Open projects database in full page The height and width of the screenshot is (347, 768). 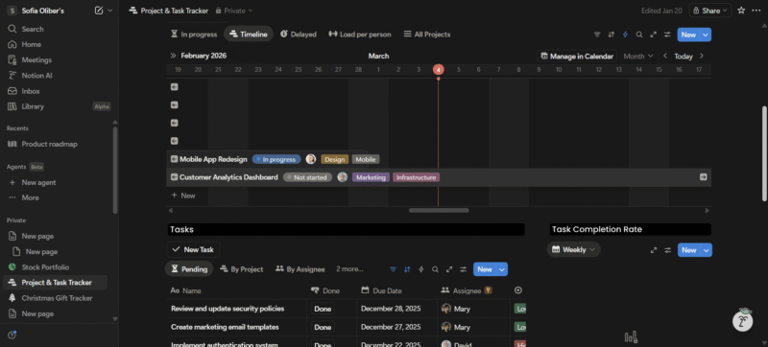[653, 35]
